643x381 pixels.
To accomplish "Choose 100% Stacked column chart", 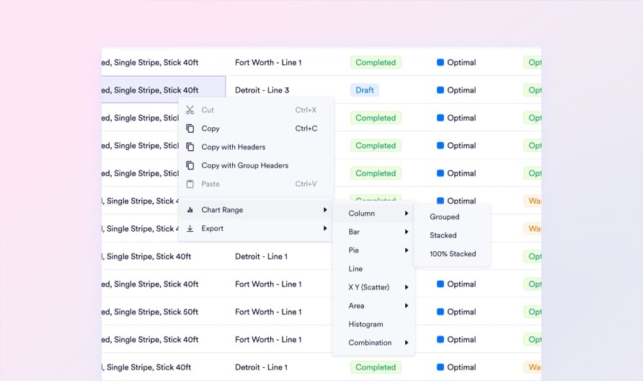I will (x=452, y=254).
